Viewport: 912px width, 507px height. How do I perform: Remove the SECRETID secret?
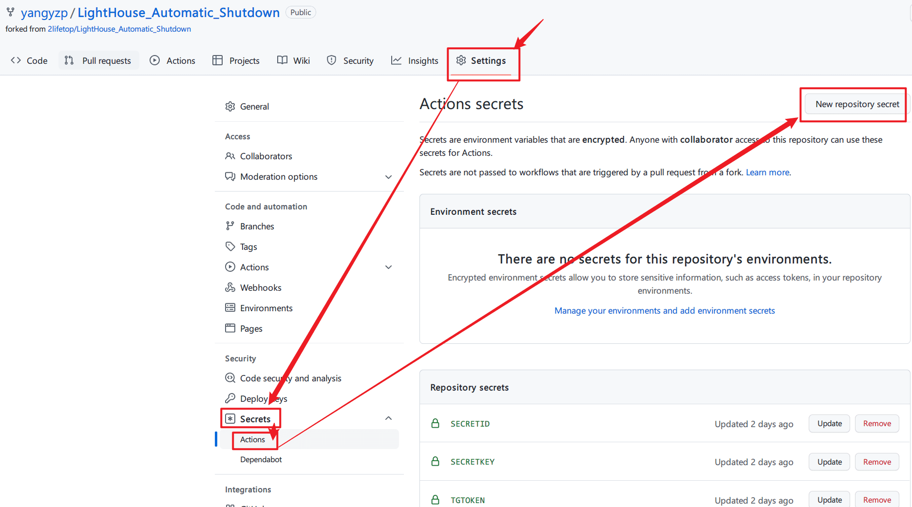pos(877,423)
